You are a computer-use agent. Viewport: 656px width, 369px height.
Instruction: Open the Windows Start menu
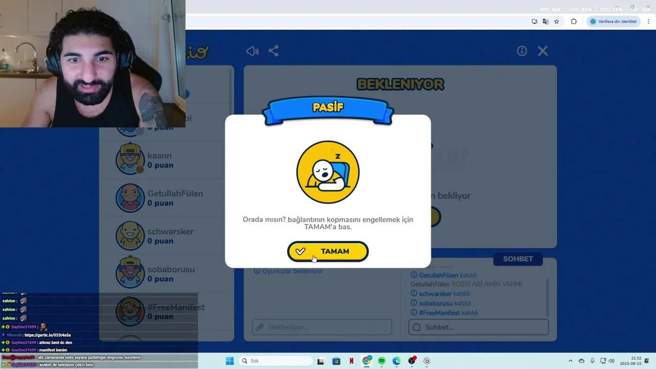coord(230,361)
